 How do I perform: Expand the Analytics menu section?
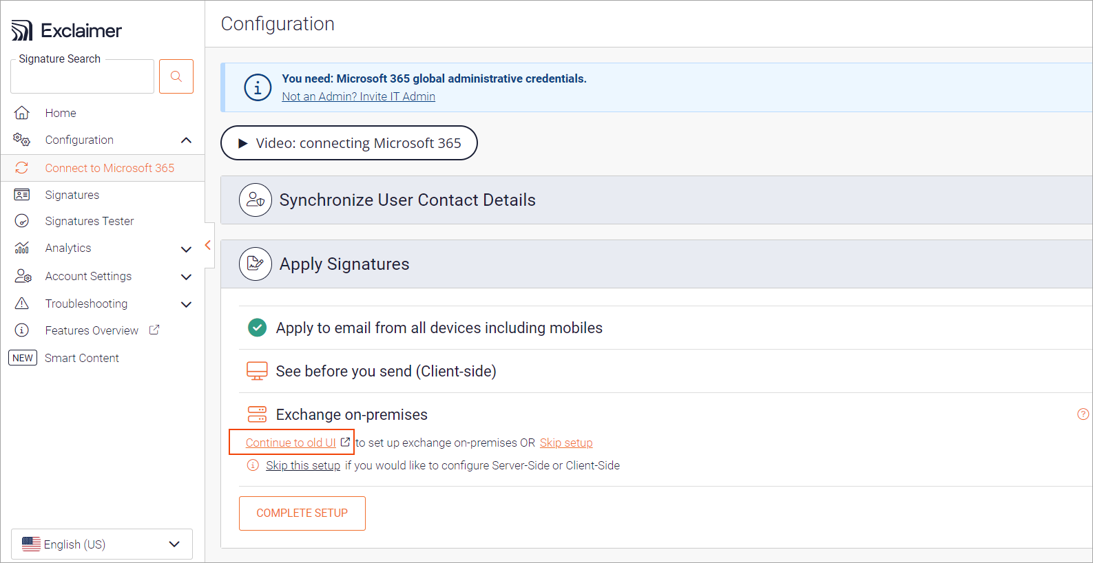[x=186, y=248]
